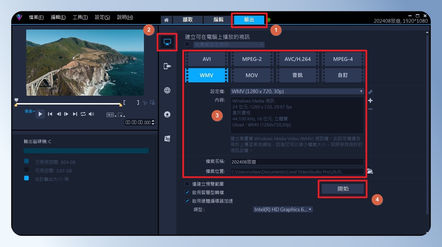Select the mobile device output icon
The width and height of the screenshot is (442, 247).
coord(167,66)
